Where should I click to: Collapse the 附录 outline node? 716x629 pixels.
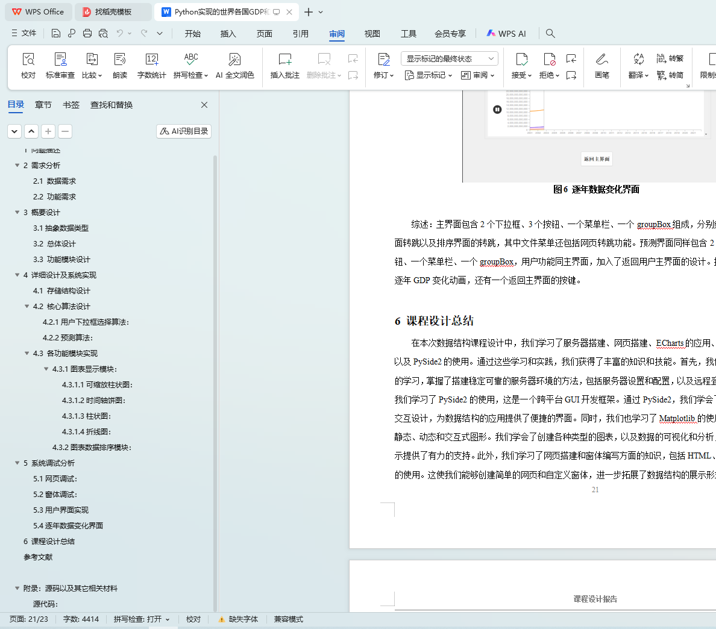pyautogui.click(x=17, y=589)
